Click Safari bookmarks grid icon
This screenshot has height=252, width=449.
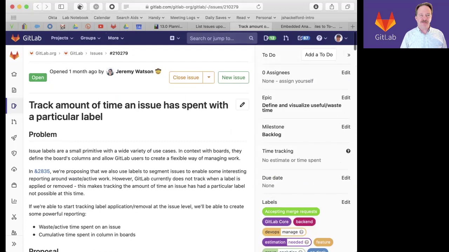tap(13, 17)
